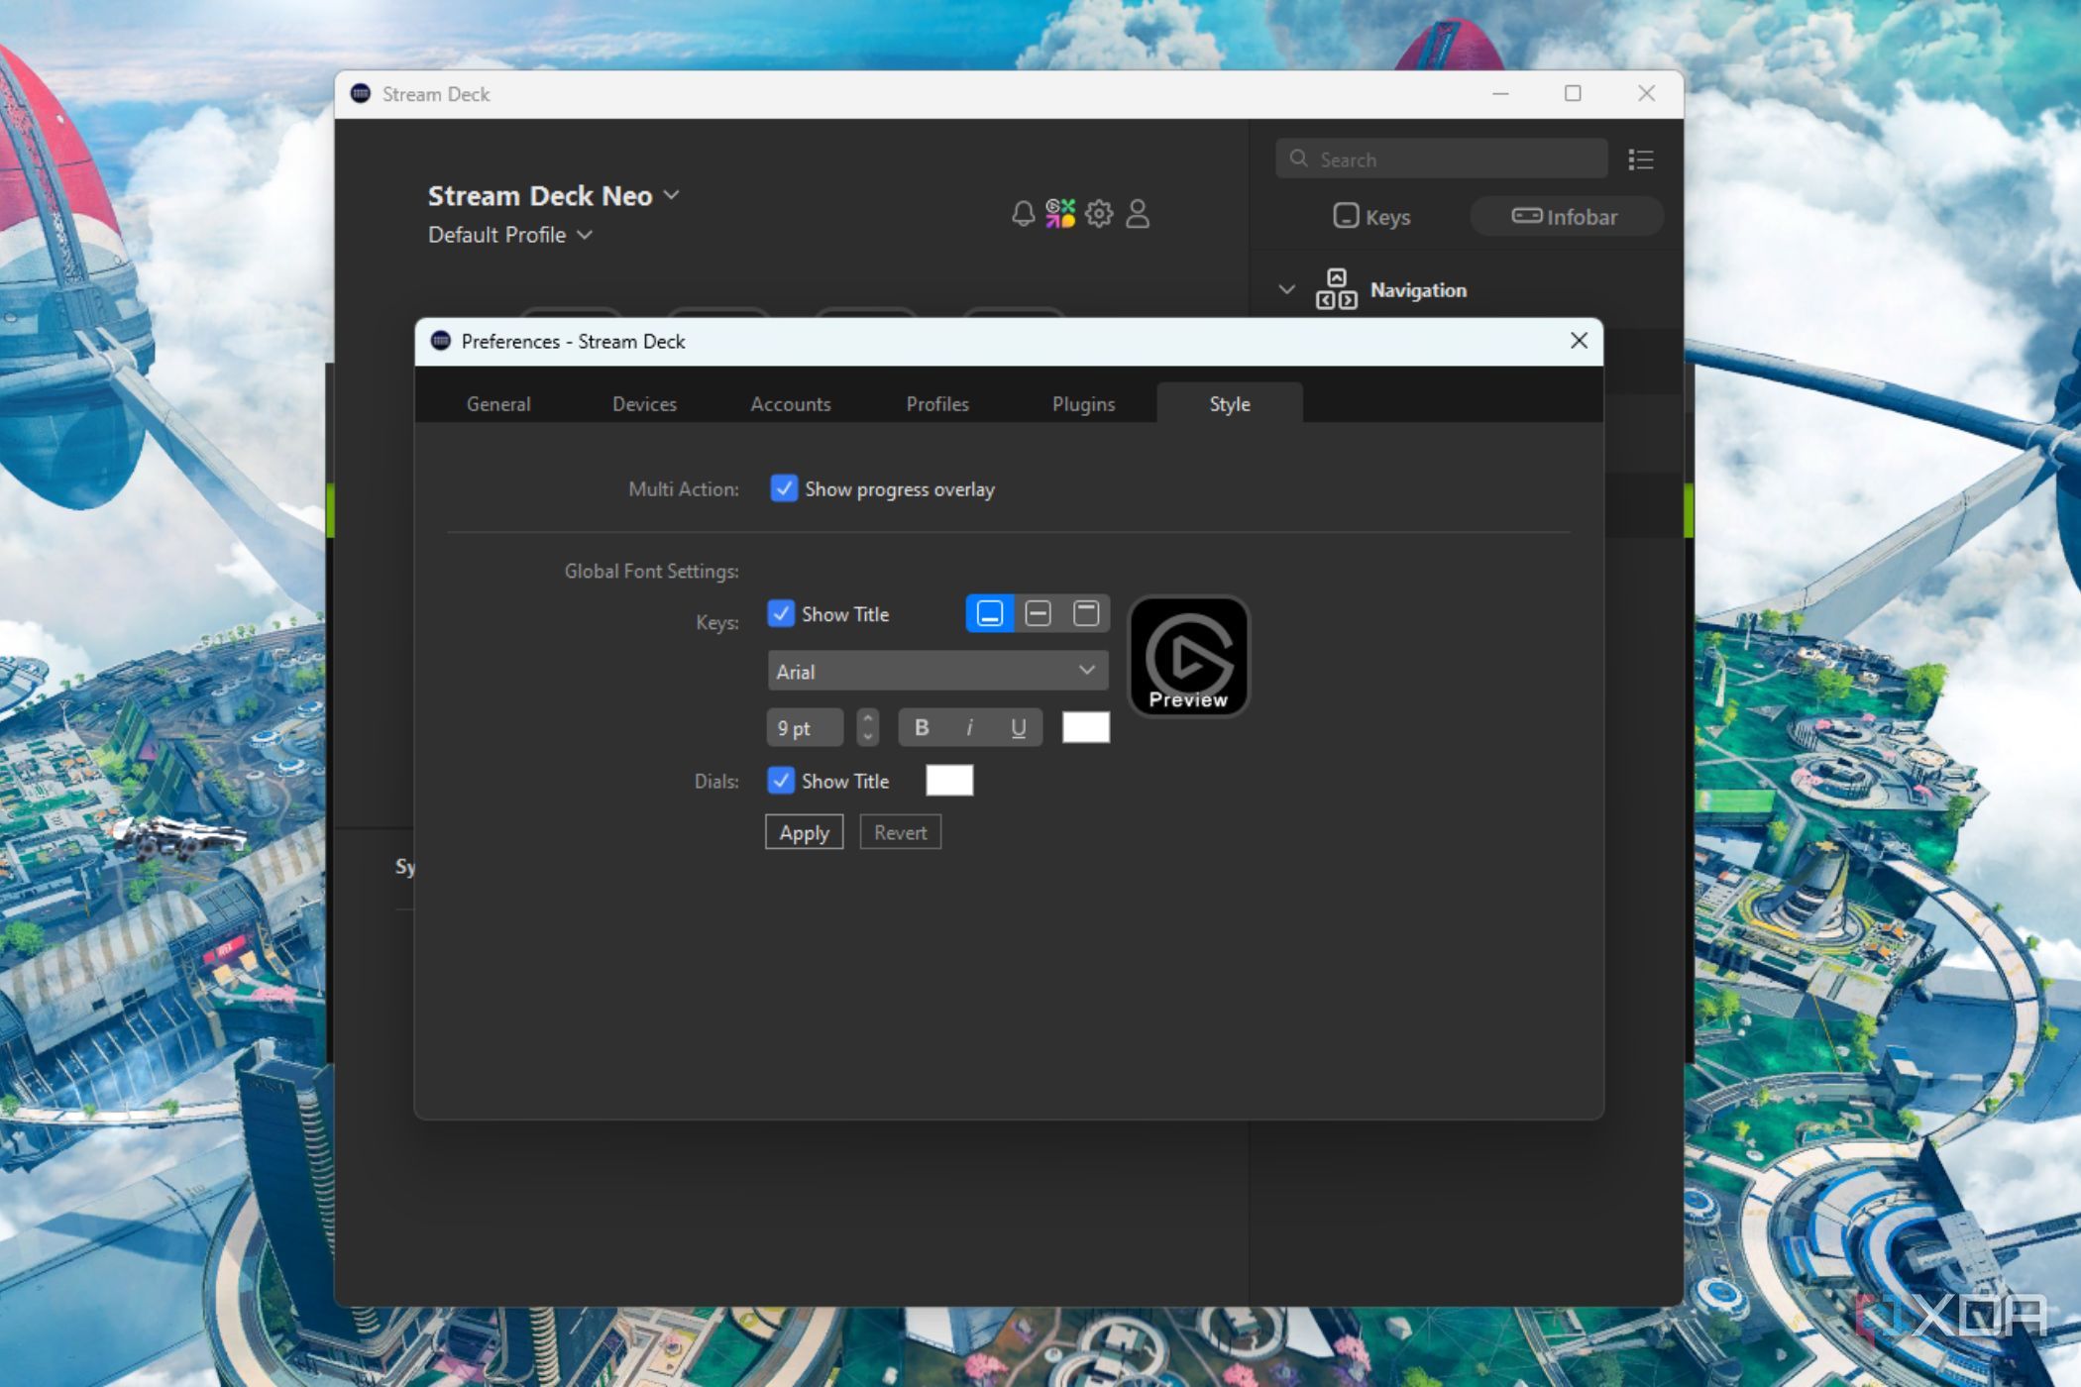Screen dimensions: 2081x1387
Task: Open the user account icon
Action: (x=1138, y=213)
